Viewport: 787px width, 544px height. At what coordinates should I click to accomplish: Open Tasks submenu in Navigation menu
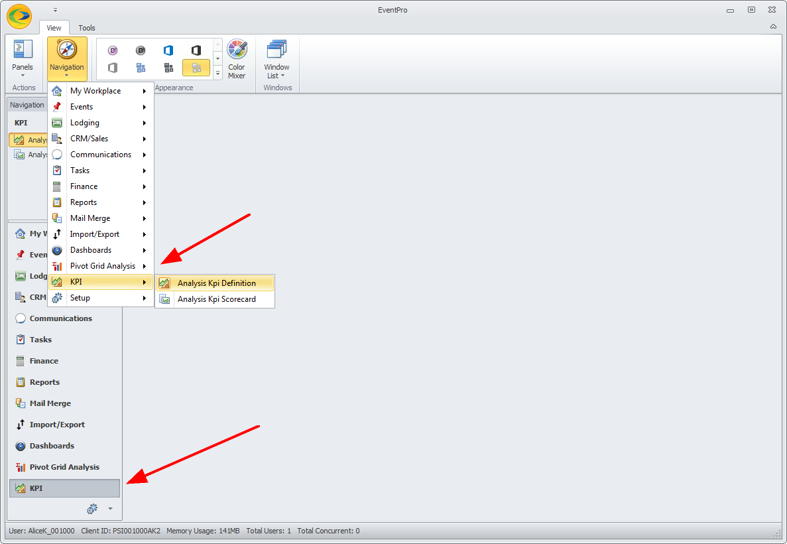(101, 170)
